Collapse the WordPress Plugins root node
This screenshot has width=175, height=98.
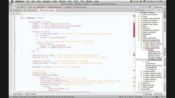[137, 13]
